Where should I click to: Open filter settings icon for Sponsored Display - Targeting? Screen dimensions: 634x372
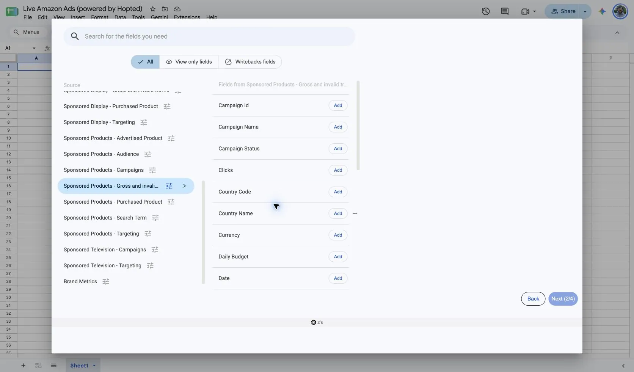click(144, 122)
